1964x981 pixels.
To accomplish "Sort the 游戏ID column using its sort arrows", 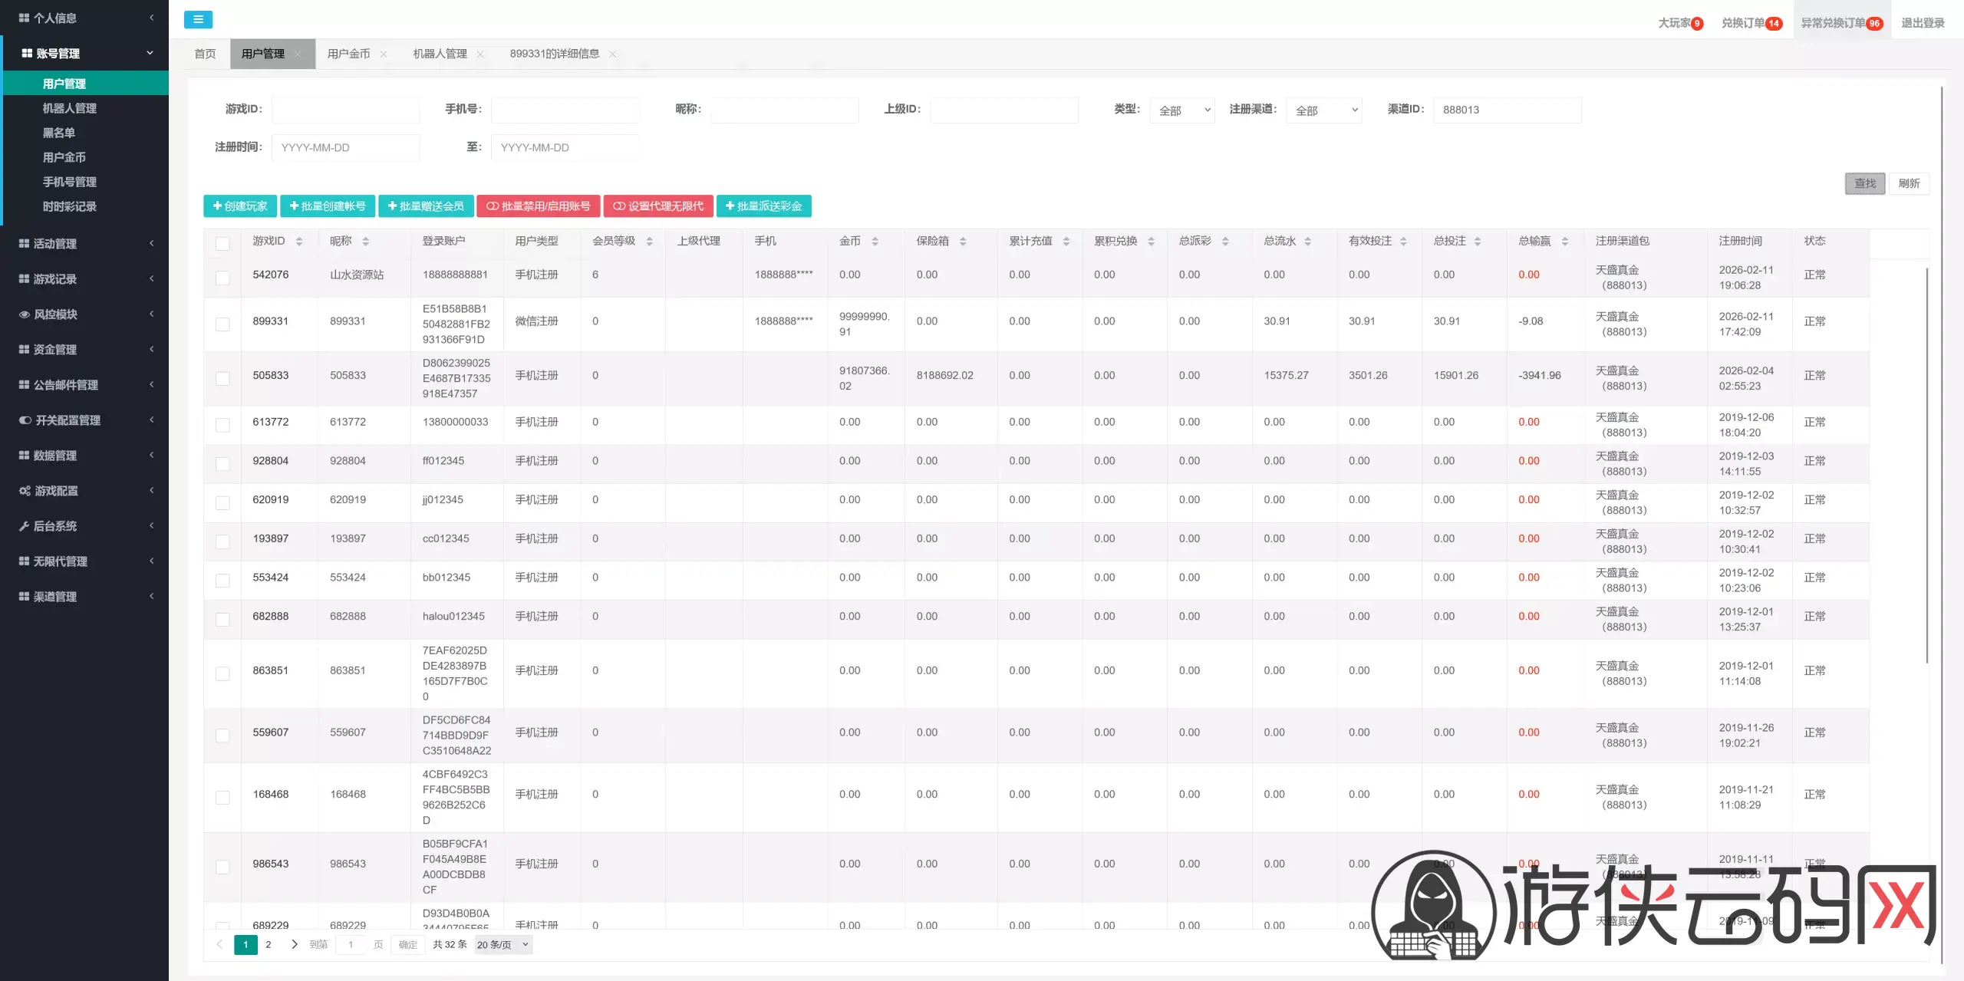I will (x=299, y=242).
